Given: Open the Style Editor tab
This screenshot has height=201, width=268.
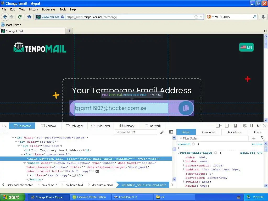Looking at the screenshot, I should coord(101,126).
